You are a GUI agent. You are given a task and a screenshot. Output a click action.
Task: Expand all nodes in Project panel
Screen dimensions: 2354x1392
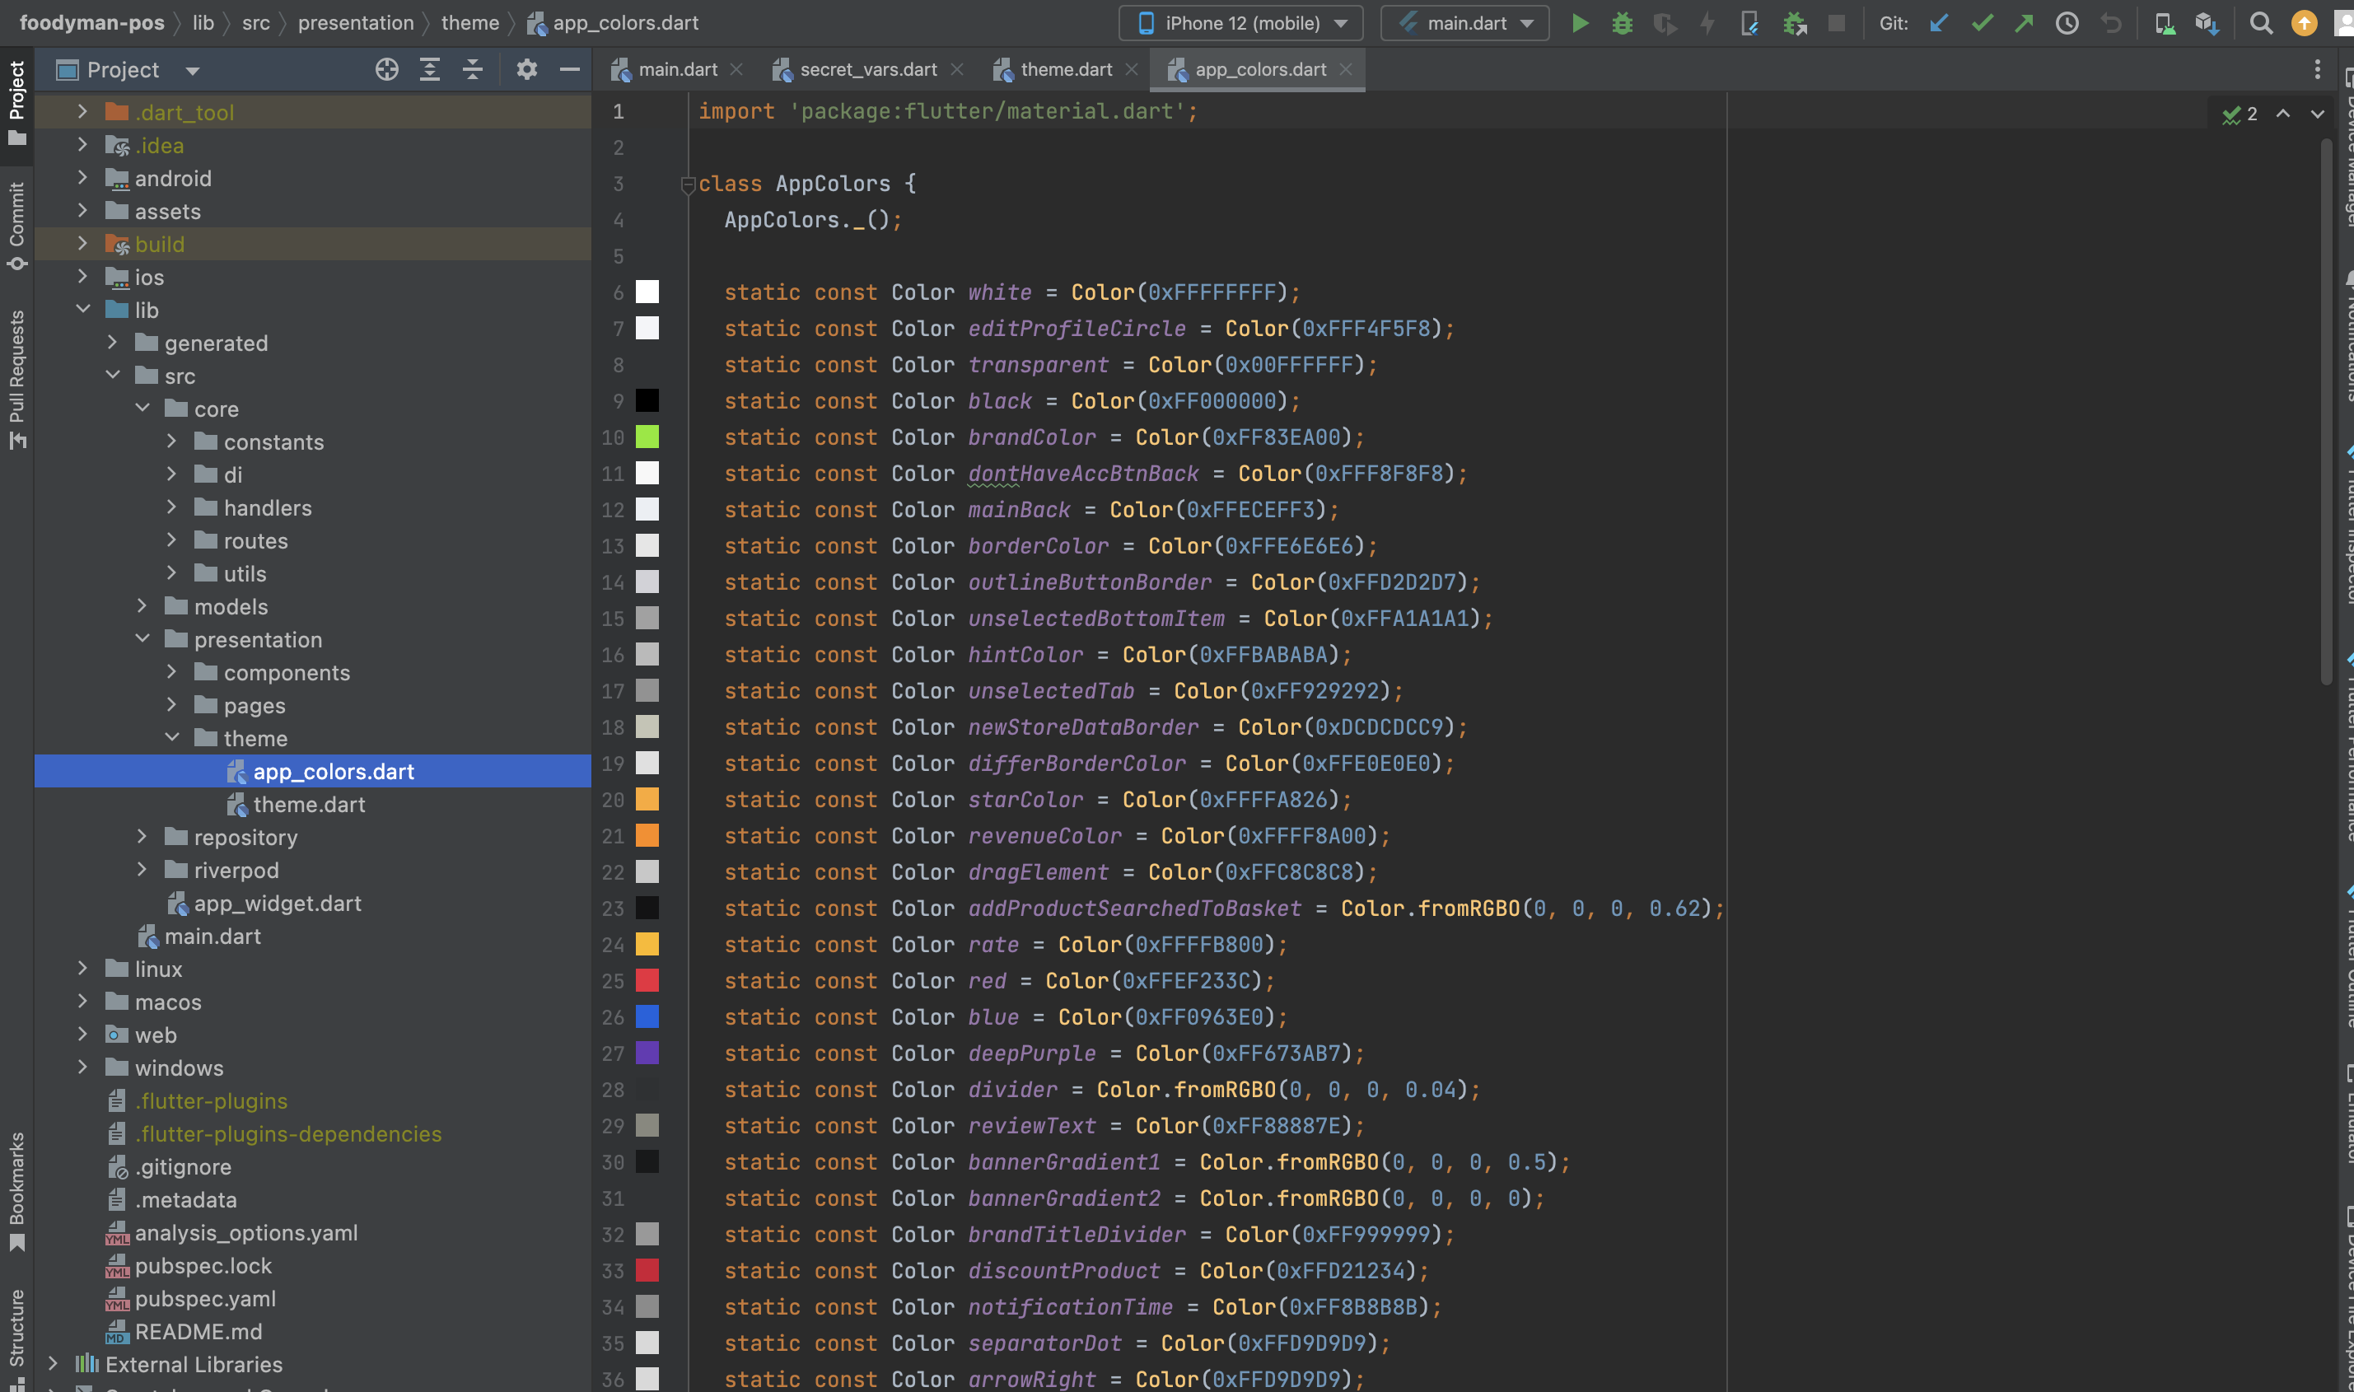tap(429, 69)
